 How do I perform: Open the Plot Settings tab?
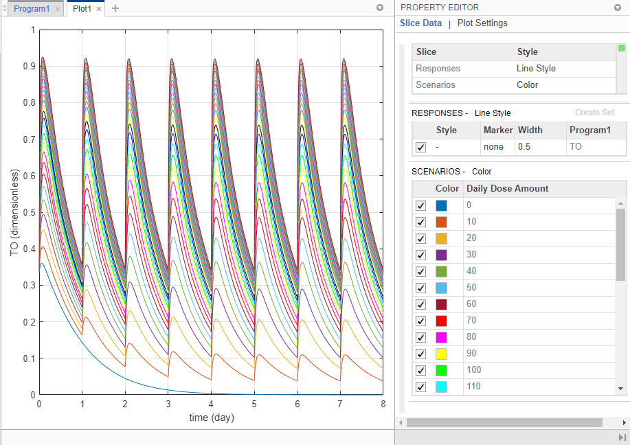click(x=482, y=23)
